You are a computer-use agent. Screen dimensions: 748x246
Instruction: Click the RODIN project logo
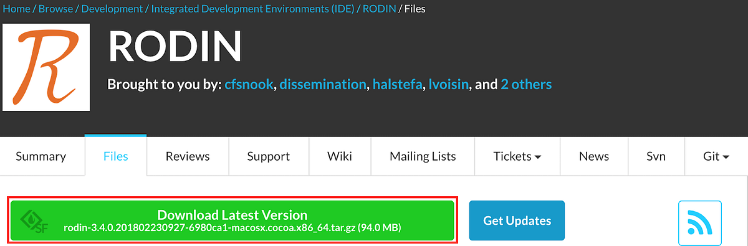[x=46, y=67]
